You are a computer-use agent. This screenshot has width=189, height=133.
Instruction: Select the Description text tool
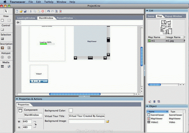[9, 48]
